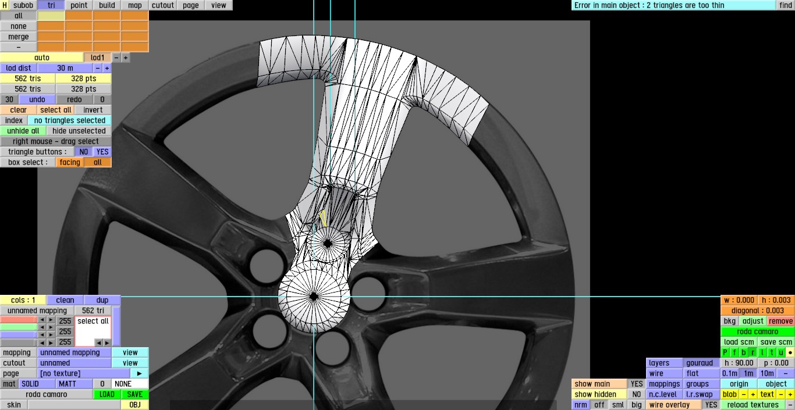Click hide unselected button
The width and height of the screenshot is (795, 410).
coord(79,131)
